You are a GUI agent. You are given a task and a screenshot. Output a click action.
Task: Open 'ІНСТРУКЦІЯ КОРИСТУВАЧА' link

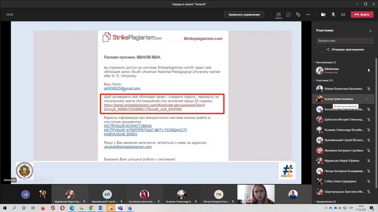coord(128,126)
